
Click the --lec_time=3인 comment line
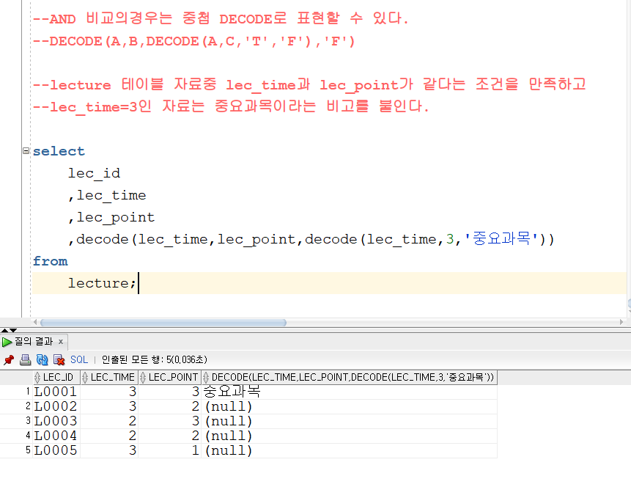pos(231,107)
